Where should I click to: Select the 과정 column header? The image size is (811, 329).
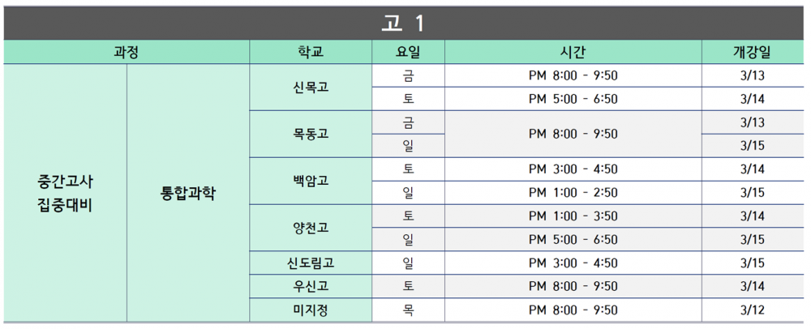coord(127,52)
